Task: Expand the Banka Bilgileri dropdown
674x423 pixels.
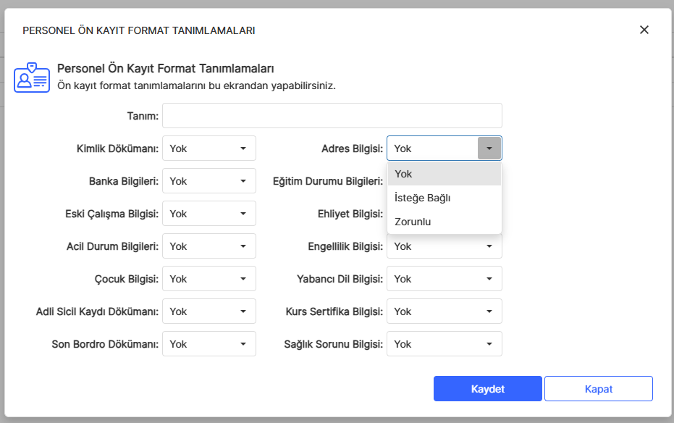Action: 209,181
